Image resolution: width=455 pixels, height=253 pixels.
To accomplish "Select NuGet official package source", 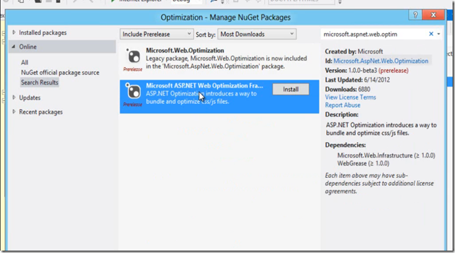I will (60, 73).
